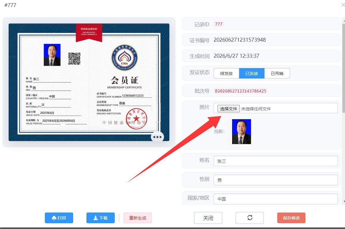
Task: Click the batch number B2026062712314378​6425
Action: [x=240, y=91]
